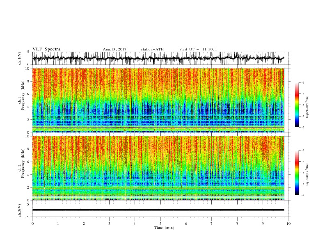This screenshot has width=325, height=251.
Task: Click the ch.3 flat voltage trace
Action: [158, 210]
